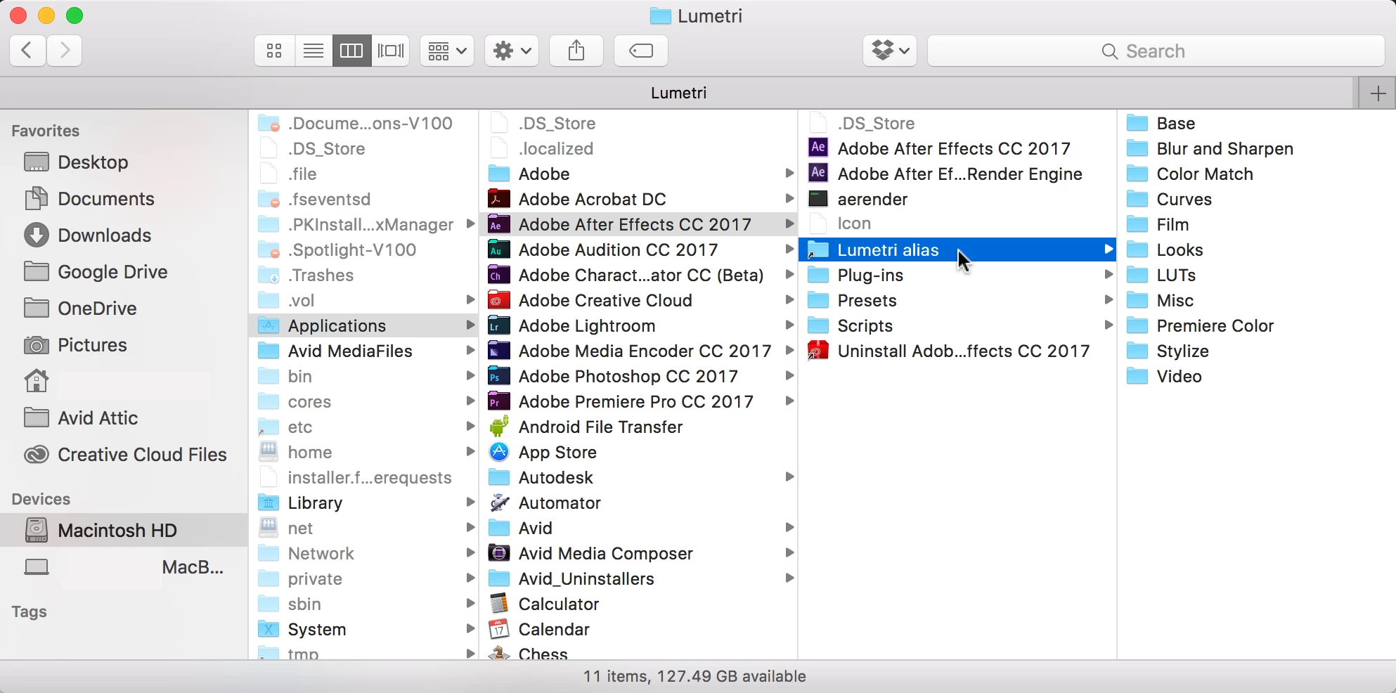Click the Uninstall Adobe After Effects icon
This screenshot has width=1396, height=693.
click(x=818, y=351)
